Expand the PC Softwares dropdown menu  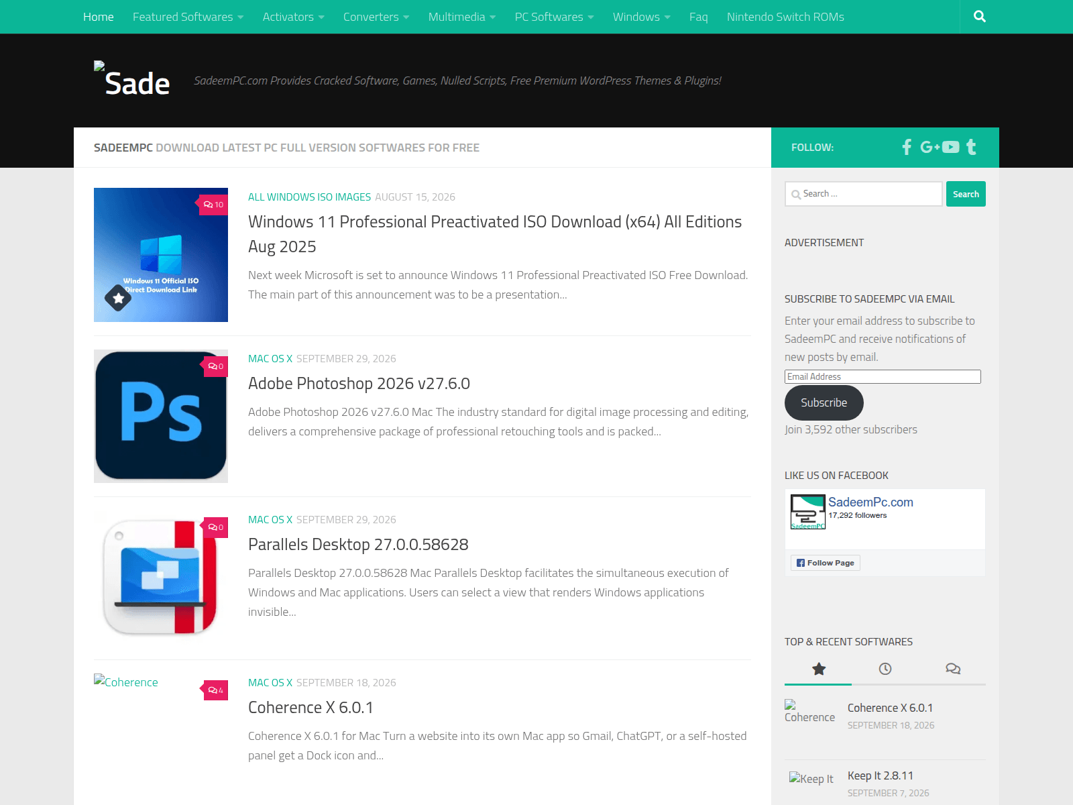[554, 17]
